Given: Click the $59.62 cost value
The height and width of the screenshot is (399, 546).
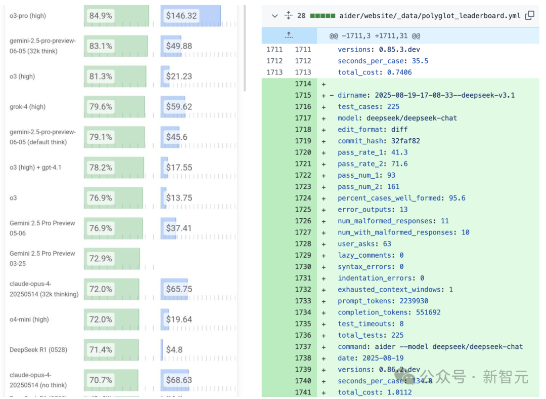Looking at the screenshot, I should pyautogui.click(x=179, y=107).
